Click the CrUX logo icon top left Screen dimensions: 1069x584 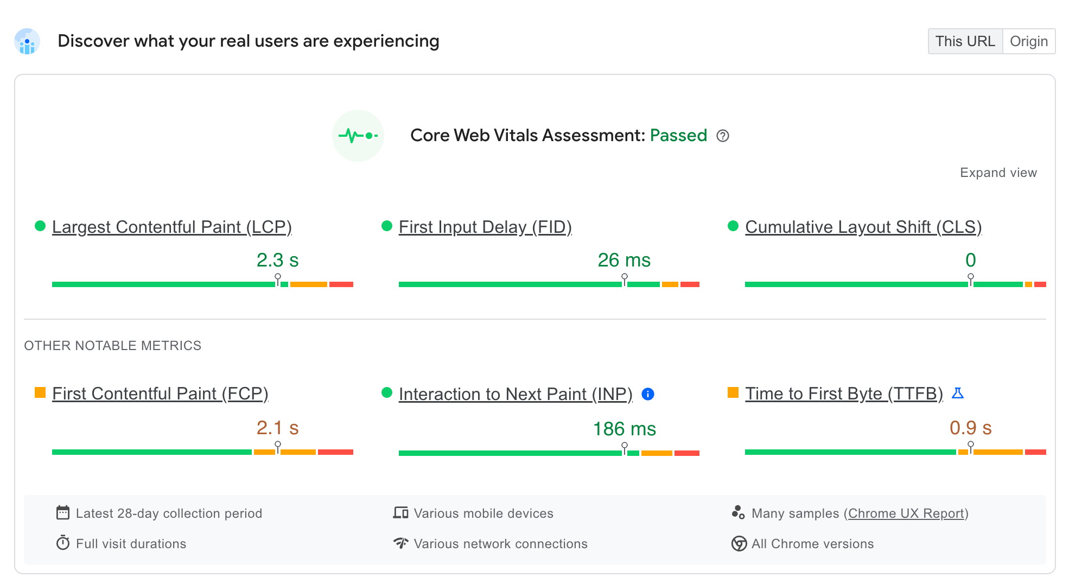coord(27,41)
